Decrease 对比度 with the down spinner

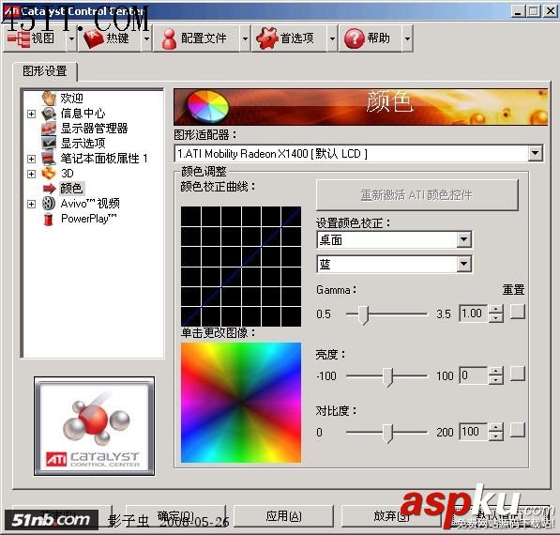495,436
